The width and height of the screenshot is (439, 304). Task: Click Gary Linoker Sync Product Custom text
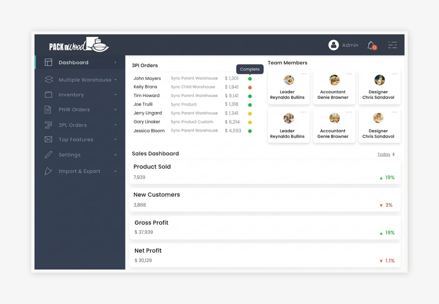coord(192,122)
